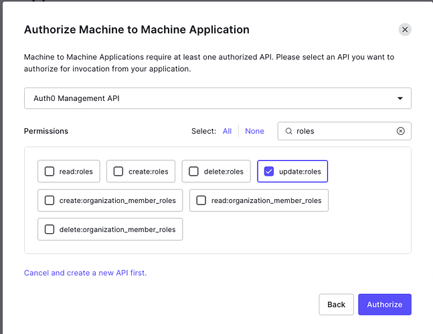Image resolution: width=433 pixels, height=334 pixels.
Task: Close the Authorize Application dialog
Action: (404, 29)
